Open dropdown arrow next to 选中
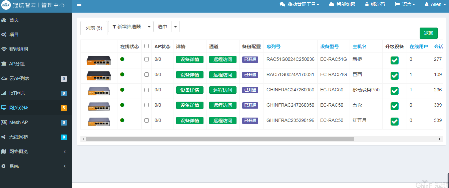Image resolution: width=449 pixels, height=188 pixels. tap(175, 27)
